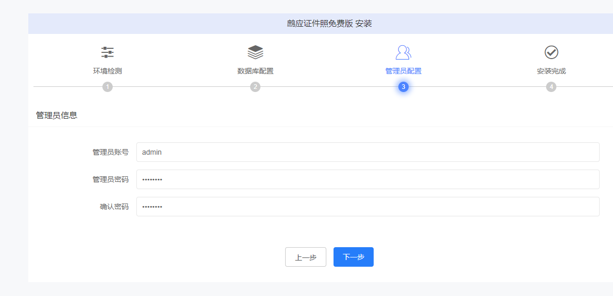The image size is (613, 296).
Task: Focus the 确认密码 password field
Action: pos(368,207)
